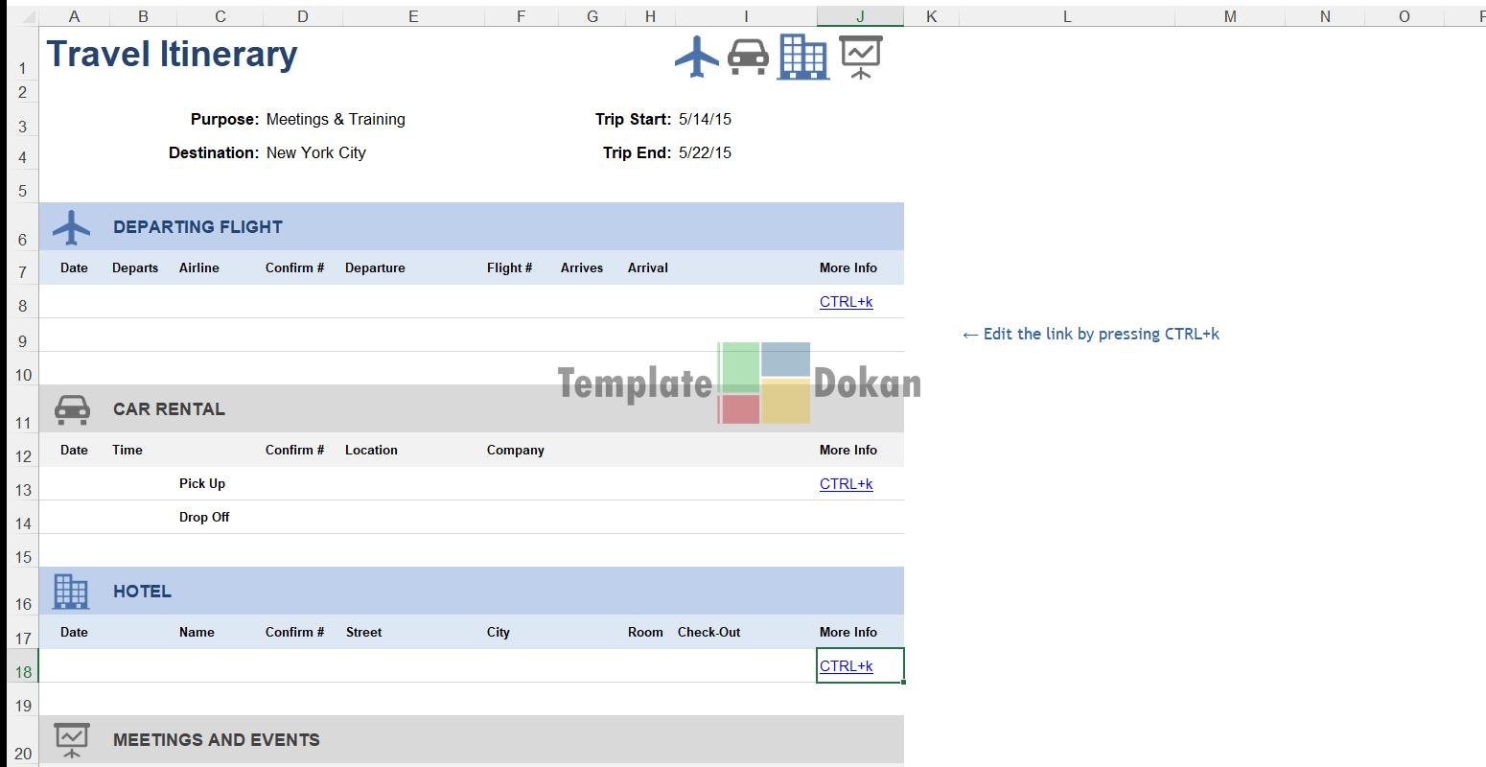This screenshot has height=767, width=1486.
Task: Click the car icon in the title row
Action: pos(748,57)
